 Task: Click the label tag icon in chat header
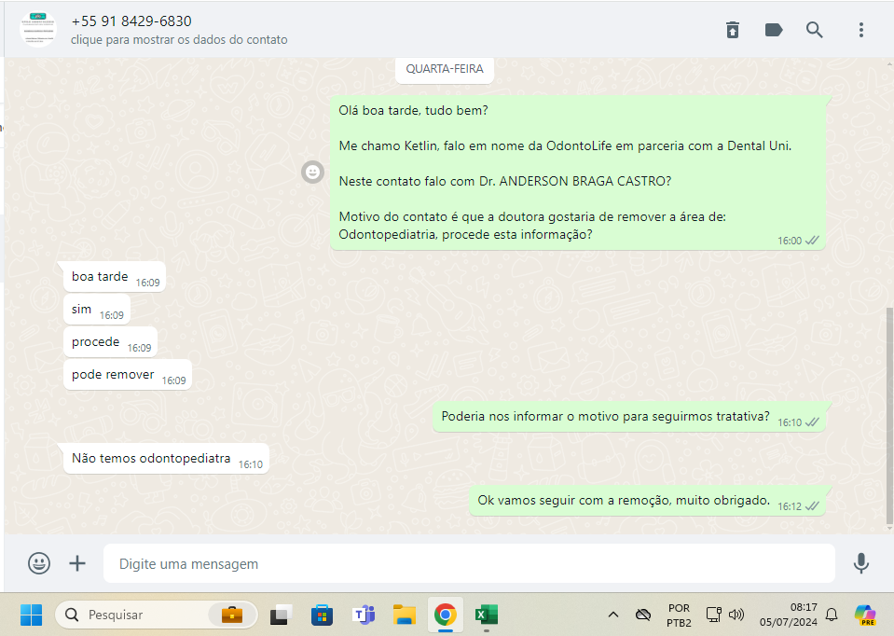tap(773, 30)
